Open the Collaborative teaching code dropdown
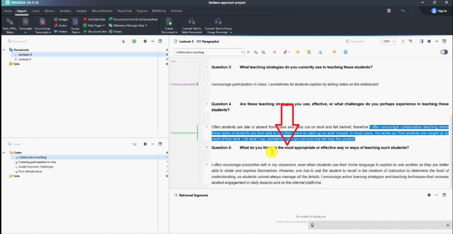This screenshot has width=453, height=234. click(x=242, y=52)
